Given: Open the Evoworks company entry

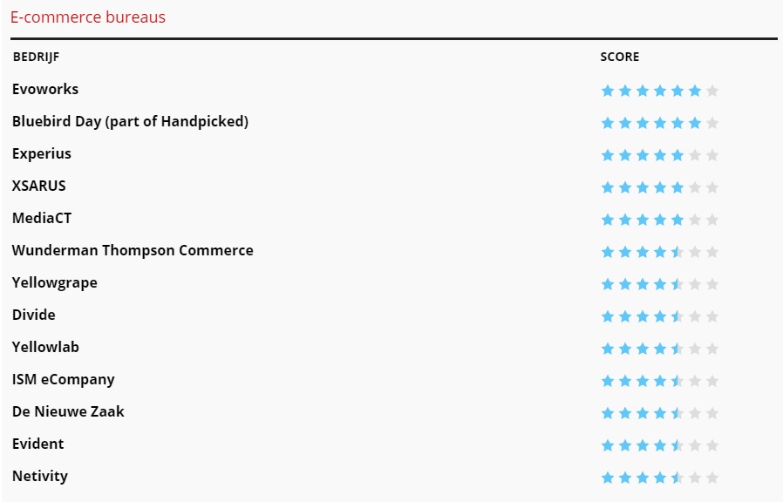Looking at the screenshot, I should pyautogui.click(x=45, y=89).
